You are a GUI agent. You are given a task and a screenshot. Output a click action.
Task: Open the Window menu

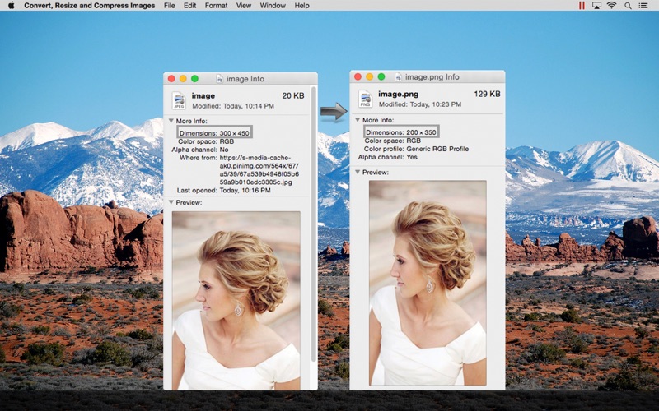[273, 6]
